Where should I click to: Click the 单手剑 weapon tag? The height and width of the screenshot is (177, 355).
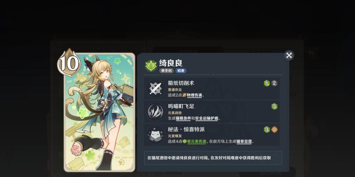(x=166, y=71)
